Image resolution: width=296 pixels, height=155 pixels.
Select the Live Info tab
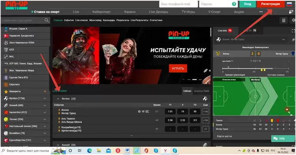(x=225, y=30)
